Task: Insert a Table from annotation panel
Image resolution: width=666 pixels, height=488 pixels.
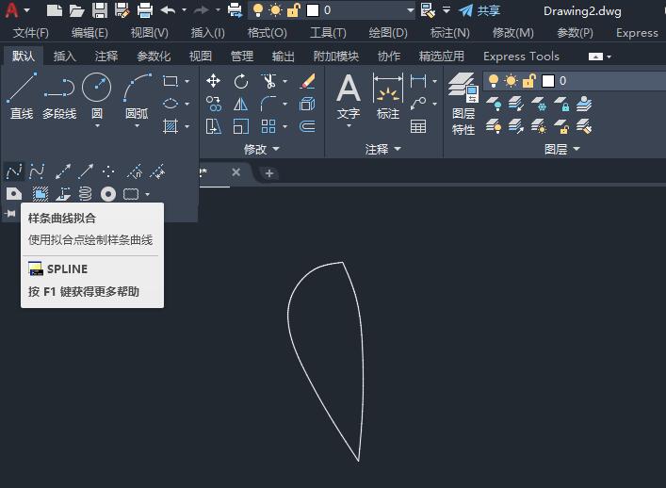Action: coord(418,126)
